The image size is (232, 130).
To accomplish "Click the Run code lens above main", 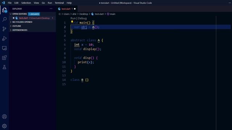I will pyautogui.click(x=73, y=18).
